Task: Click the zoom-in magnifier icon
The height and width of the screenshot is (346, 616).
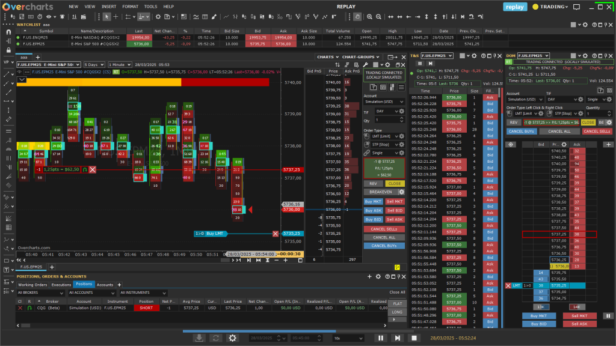Action: (x=370, y=17)
